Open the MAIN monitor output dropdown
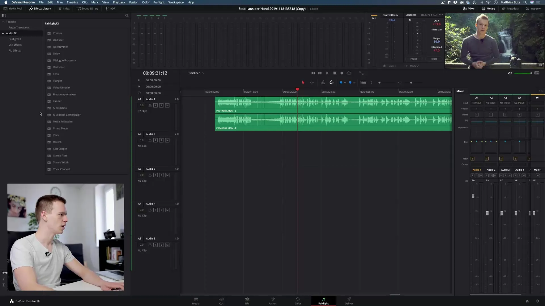Image resolution: width=545 pixels, height=306 pixels. point(414,66)
